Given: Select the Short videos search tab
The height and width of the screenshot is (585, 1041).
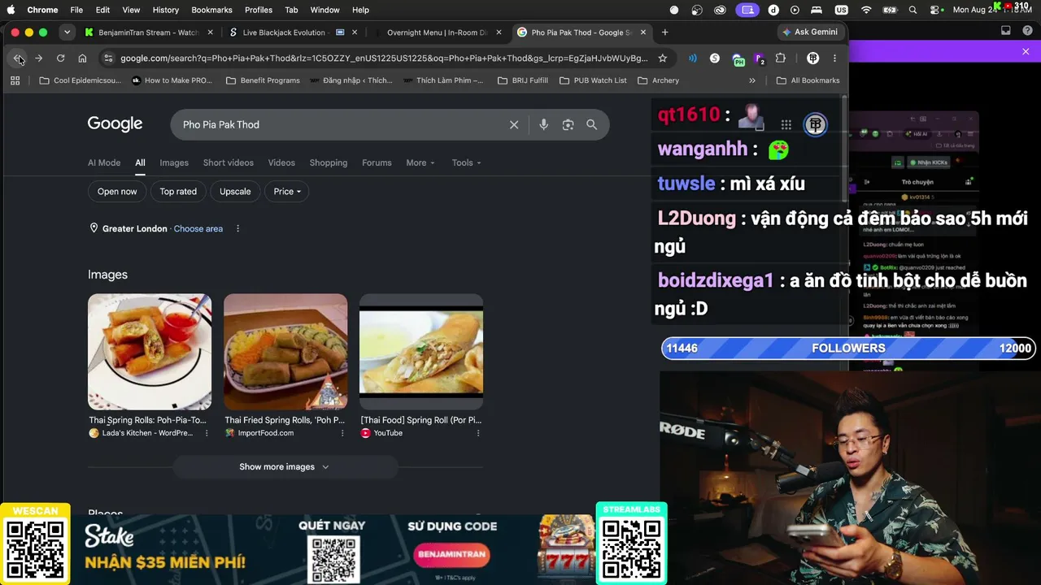Looking at the screenshot, I should tap(229, 162).
